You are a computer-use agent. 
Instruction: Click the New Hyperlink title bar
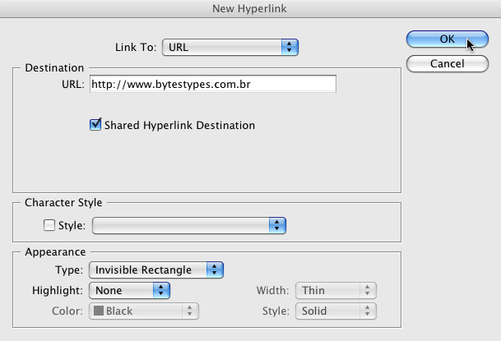(x=250, y=8)
